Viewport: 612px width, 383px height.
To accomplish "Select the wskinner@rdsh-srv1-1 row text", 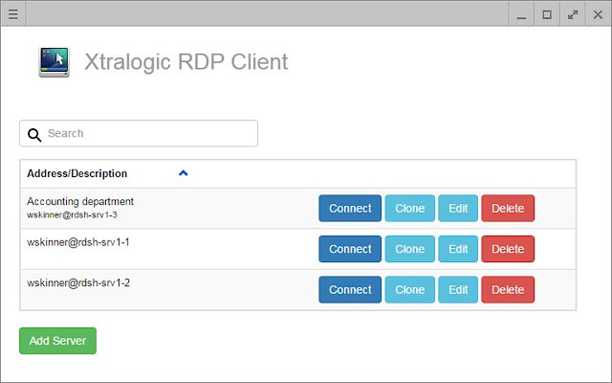I will click(78, 242).
